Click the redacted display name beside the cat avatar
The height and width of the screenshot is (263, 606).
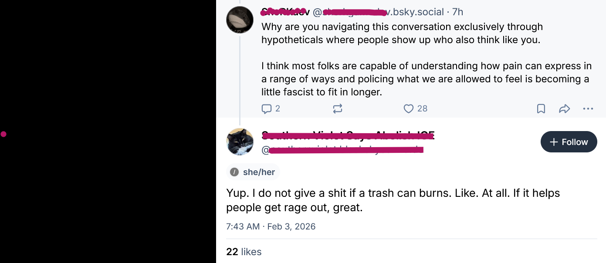coord(348,135)
